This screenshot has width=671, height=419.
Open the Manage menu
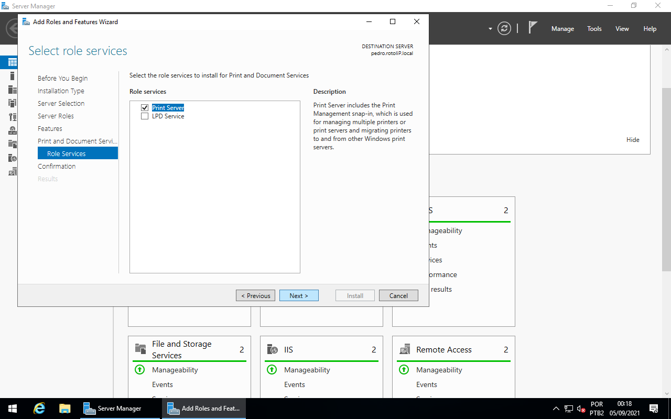click(x=562, y=29)
